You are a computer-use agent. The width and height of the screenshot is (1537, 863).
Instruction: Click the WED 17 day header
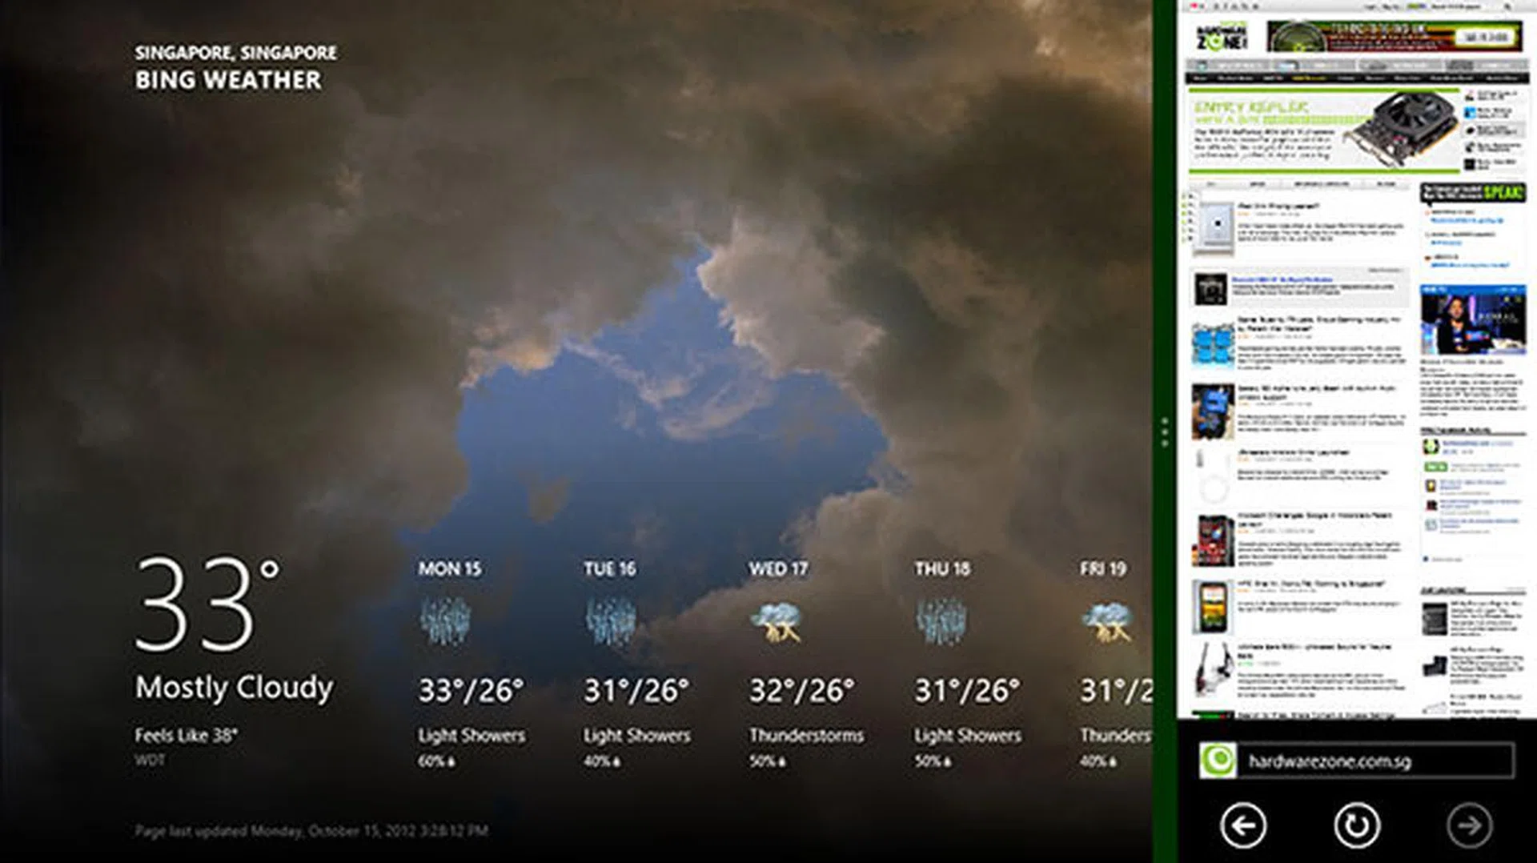coord(778,568)
